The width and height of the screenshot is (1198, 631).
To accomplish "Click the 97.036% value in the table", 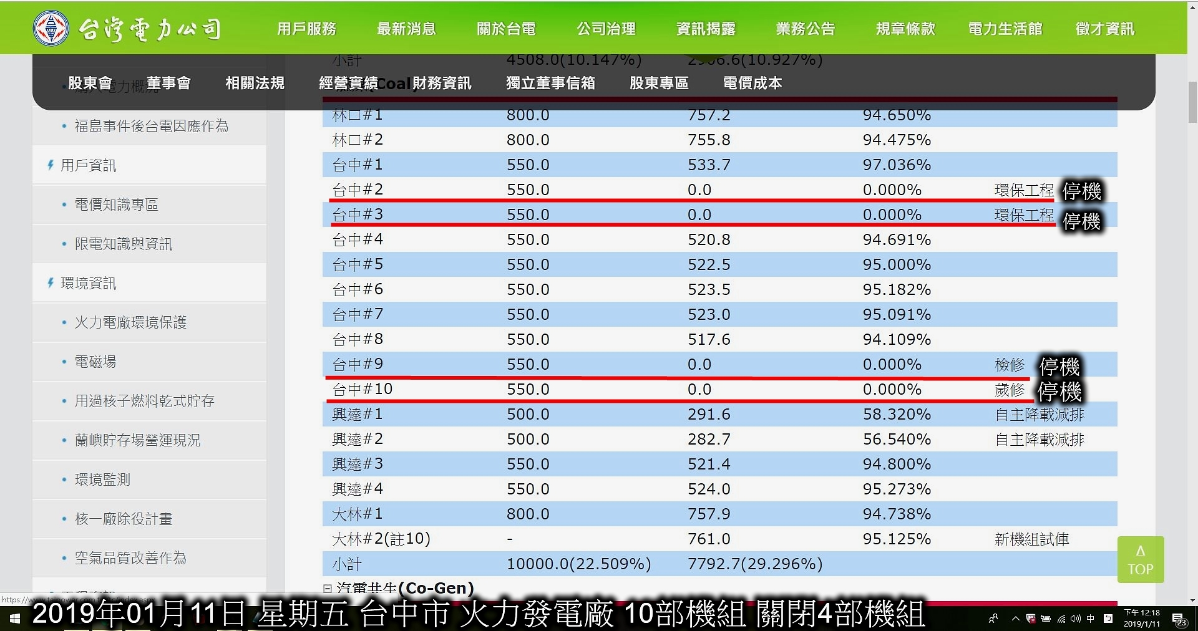I will point(897,165).
